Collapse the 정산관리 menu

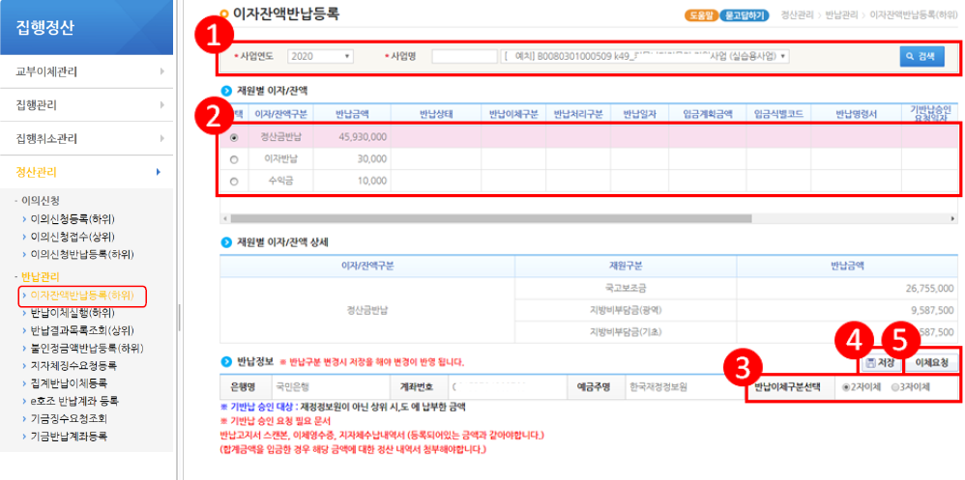pos(86,172)
